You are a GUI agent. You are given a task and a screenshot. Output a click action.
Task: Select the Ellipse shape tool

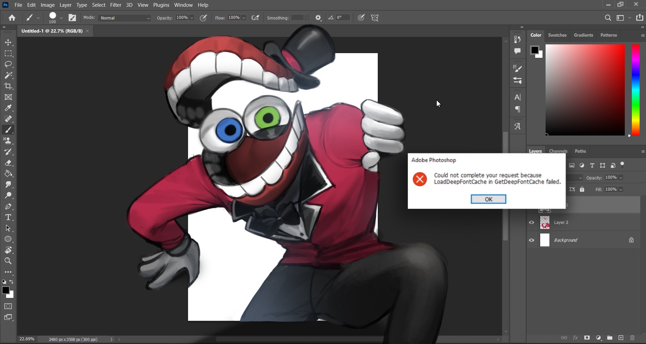[x=8, y=239]
